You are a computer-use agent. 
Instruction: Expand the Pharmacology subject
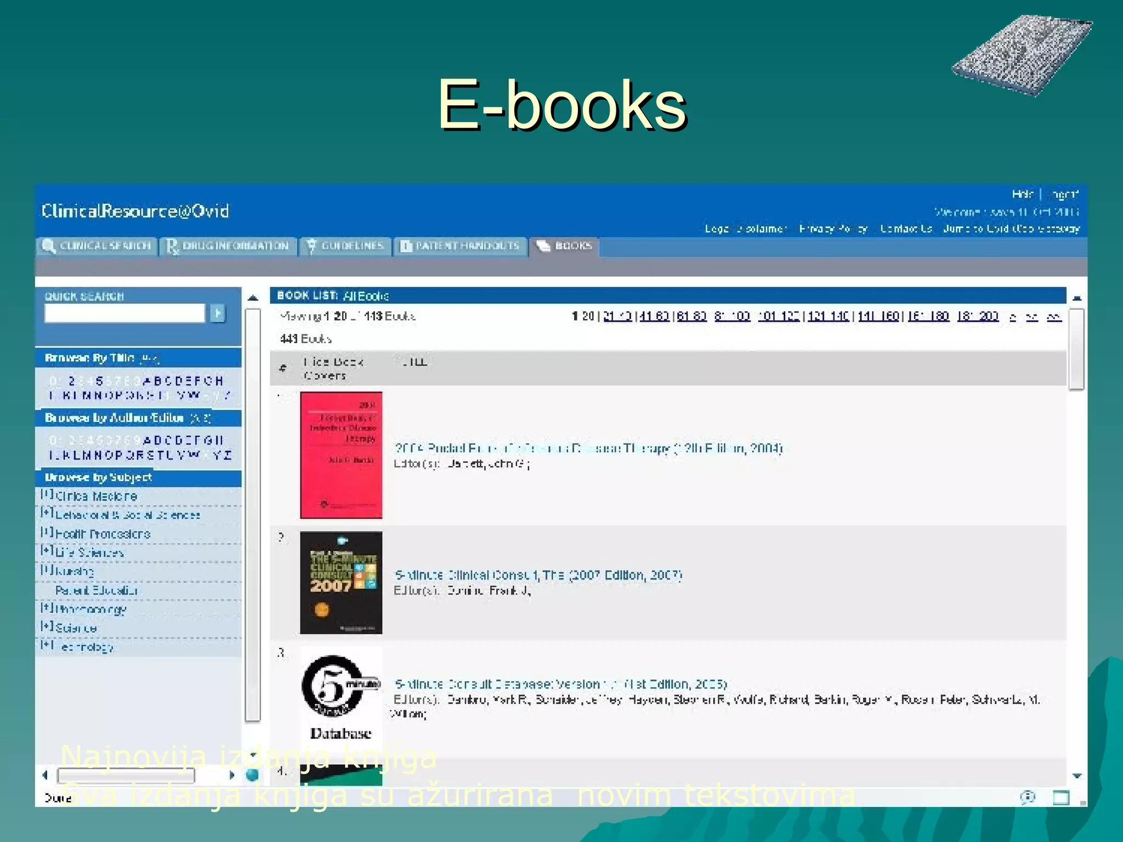(47, 608)
